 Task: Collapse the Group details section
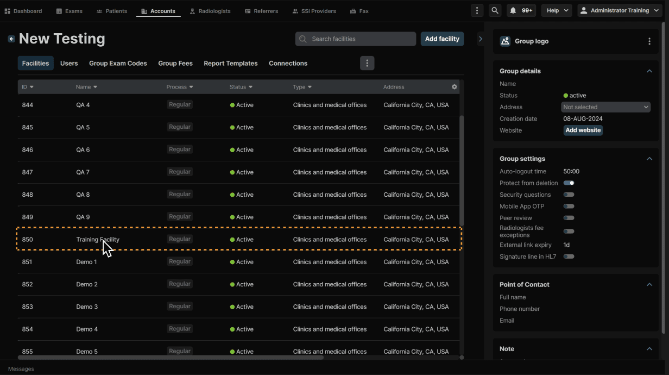(x=649, y=71)
